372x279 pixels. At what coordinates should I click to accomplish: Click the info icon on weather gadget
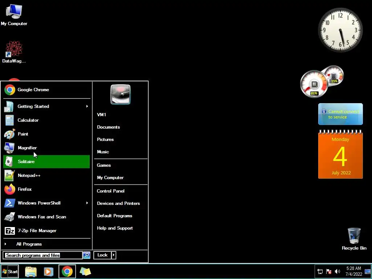pyautogui.click(x=324, y=112)
